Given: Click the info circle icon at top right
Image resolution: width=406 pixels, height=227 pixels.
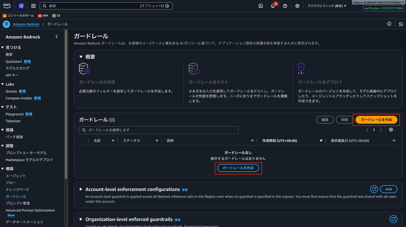Looking at the screenshot, I should (x=389, y=24).
